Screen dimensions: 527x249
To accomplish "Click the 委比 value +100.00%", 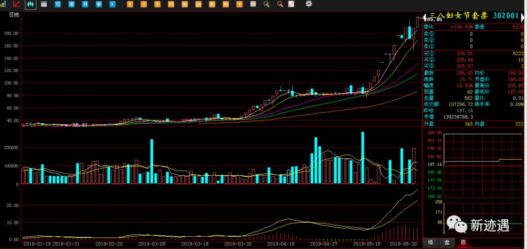I will [x=462, y=27].
